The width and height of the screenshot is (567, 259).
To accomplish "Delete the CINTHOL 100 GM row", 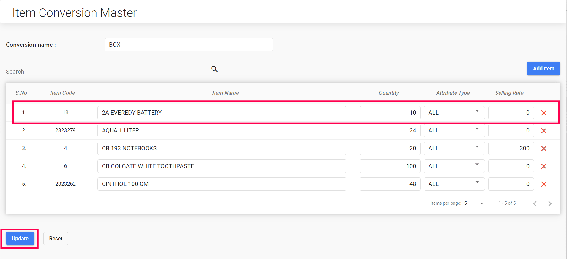I will tap(544, 184).
